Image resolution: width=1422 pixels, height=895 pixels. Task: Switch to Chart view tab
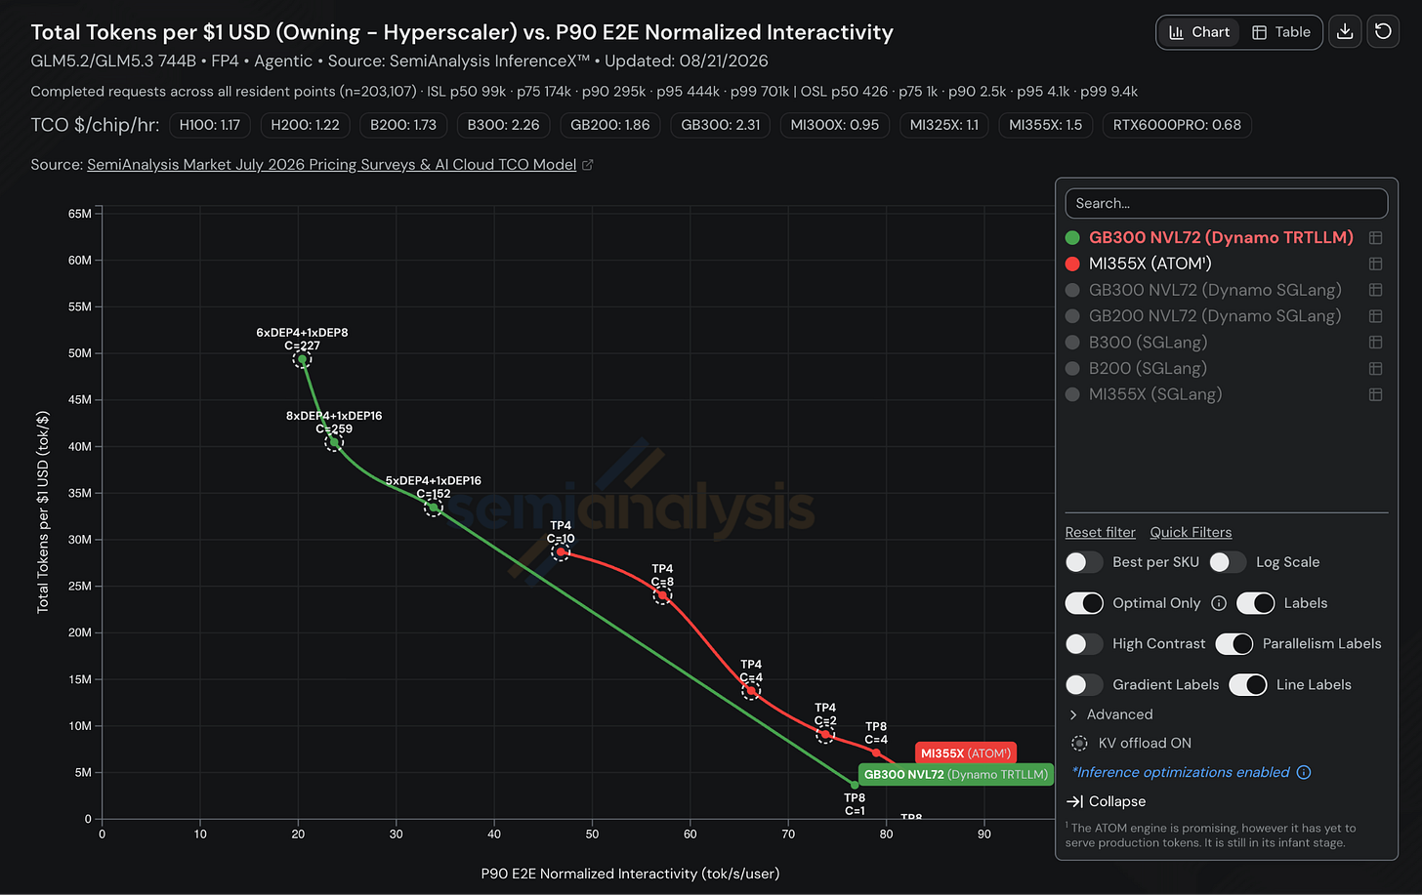(x=1199, y=32)
